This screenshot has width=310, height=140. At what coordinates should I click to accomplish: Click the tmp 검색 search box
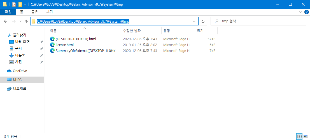click(x=258, y=21)
